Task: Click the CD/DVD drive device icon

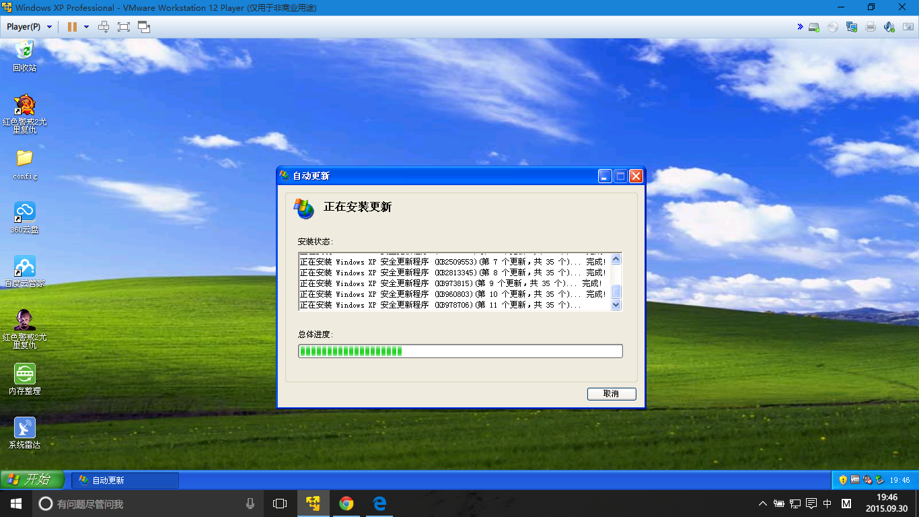Action: point(833,27)
